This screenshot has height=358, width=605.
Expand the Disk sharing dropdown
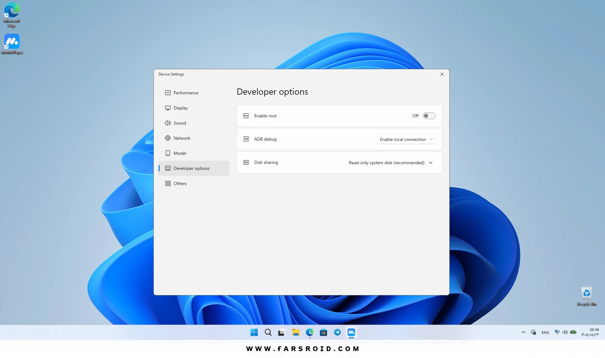pos(391,163)
